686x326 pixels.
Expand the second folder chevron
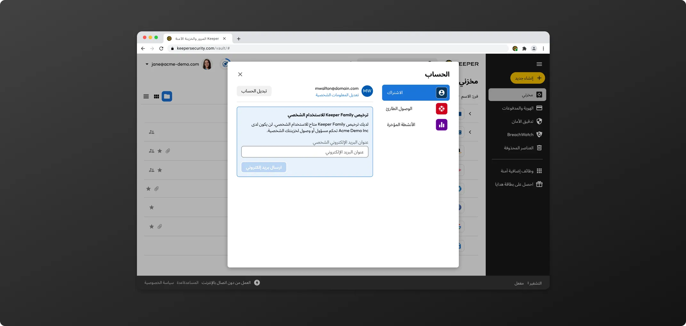[x=470, y=132]
